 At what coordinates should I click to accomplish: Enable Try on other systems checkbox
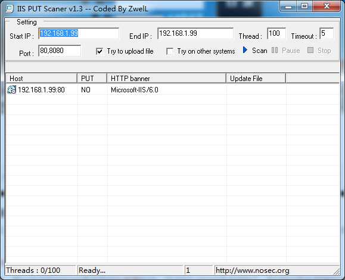(x=170, y=51)
